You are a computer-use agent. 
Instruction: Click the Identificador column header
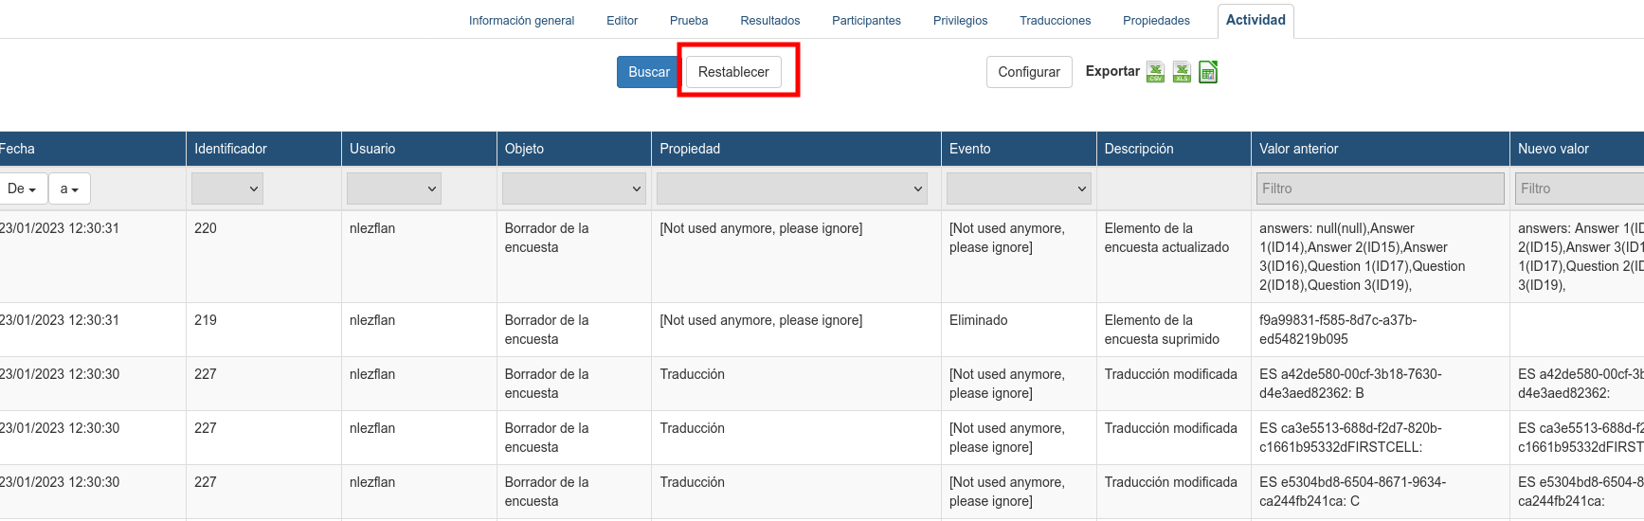pyautogui.click(x=263, y=149)
